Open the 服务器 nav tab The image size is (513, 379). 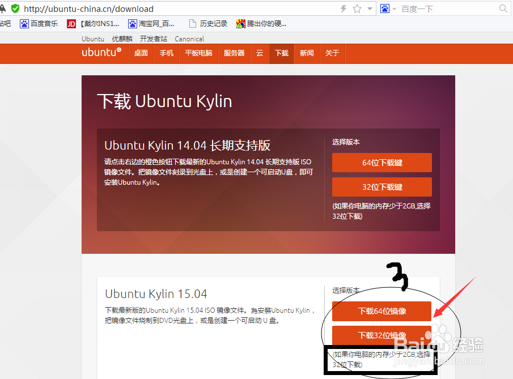(234, 53)
